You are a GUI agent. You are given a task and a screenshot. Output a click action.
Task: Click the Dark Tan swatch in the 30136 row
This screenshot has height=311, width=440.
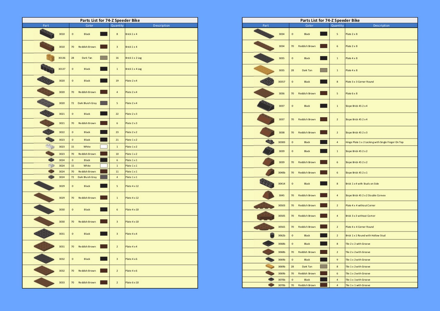pos(104,58)
